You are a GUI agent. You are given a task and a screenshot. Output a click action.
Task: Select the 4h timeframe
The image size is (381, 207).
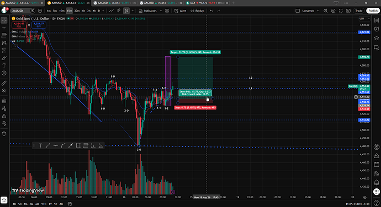pyautogui.click(x=94, y=10)
